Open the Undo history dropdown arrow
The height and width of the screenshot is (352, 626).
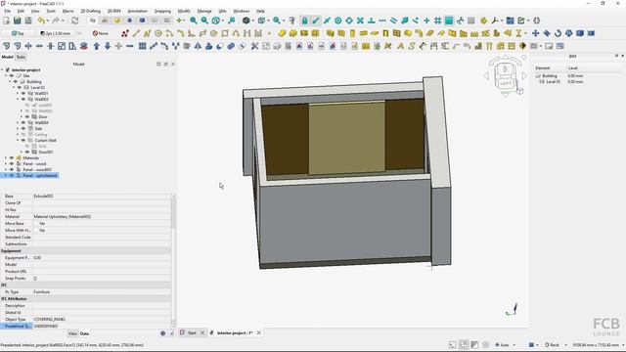[48, 21]
